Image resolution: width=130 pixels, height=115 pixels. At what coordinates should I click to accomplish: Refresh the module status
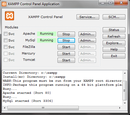pyautogui.click(x=114, y=36)
